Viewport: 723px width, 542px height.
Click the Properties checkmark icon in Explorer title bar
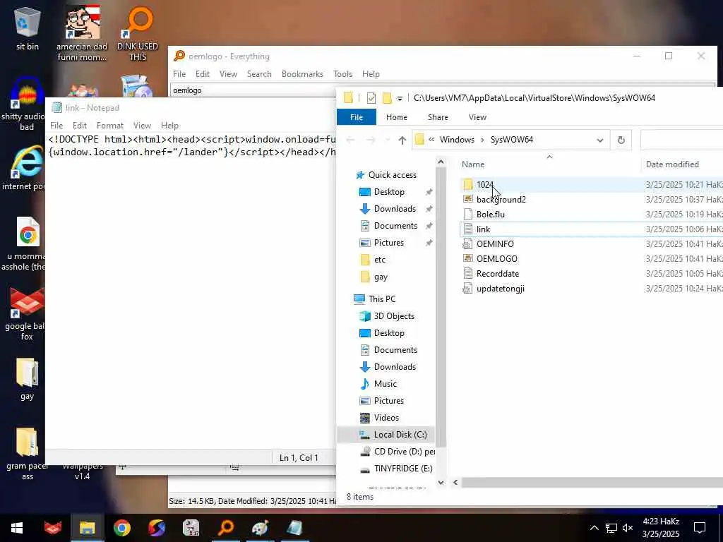tap(371, 97)
